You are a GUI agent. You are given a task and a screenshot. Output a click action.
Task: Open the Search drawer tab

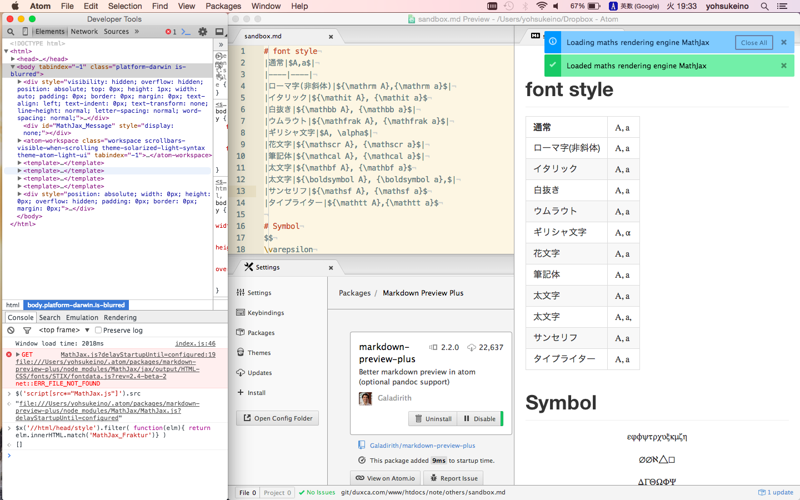pos(50,318)
